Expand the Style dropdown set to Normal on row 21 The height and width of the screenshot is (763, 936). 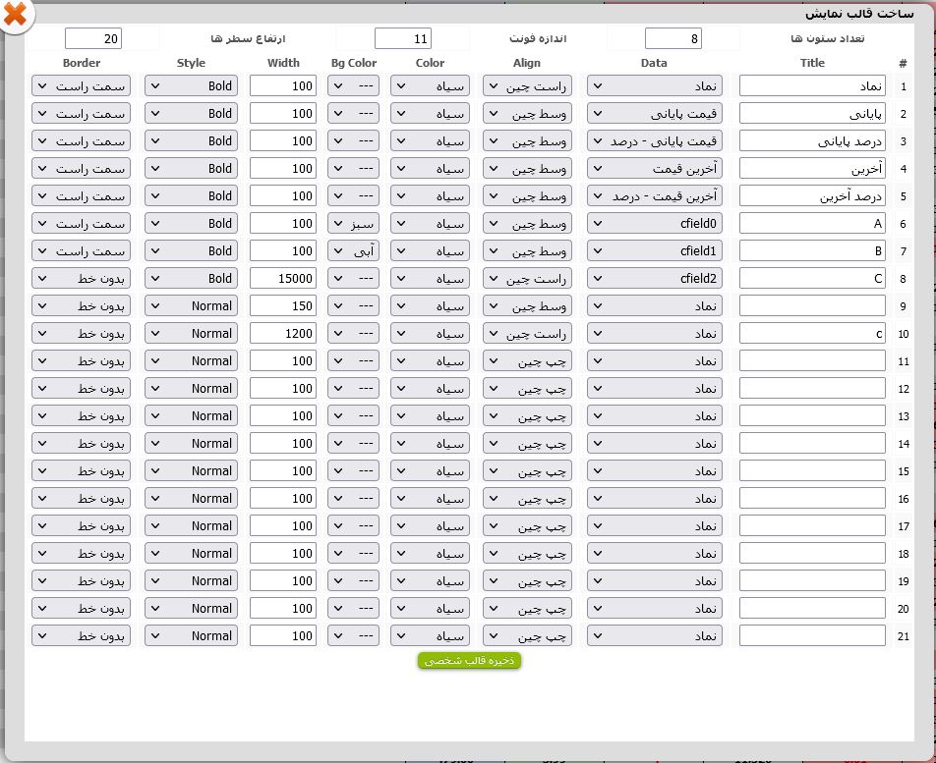click(191, 635)
